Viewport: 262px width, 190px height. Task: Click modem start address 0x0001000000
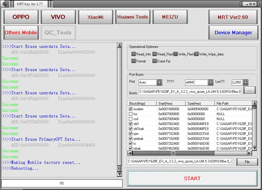point(169,109)
